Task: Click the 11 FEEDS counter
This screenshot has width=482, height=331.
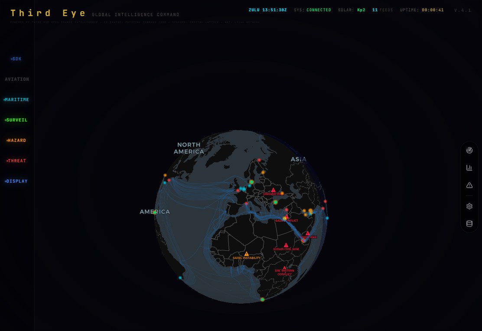Action: 382,10
